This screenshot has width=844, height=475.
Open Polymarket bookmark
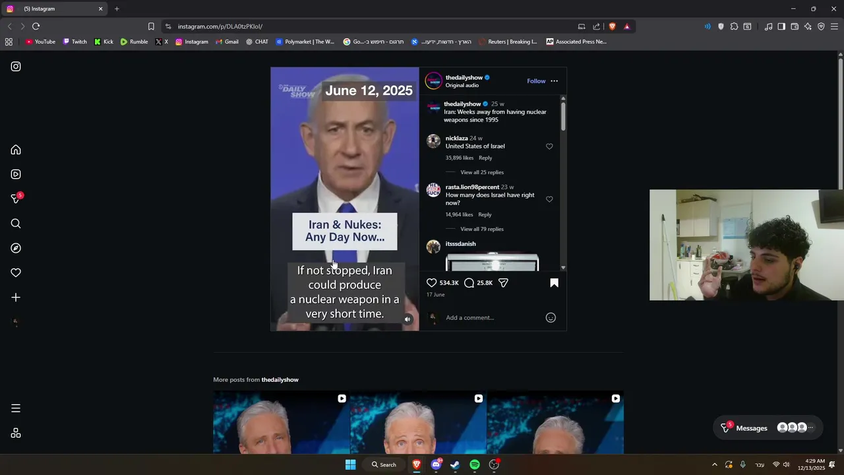click(x=305, y=42)
